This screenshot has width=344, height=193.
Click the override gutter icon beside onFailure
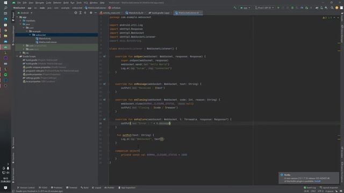tap(104, 119)
